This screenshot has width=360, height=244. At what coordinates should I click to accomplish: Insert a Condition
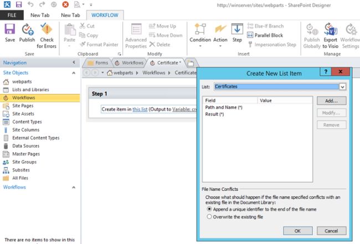coord(200,34)
